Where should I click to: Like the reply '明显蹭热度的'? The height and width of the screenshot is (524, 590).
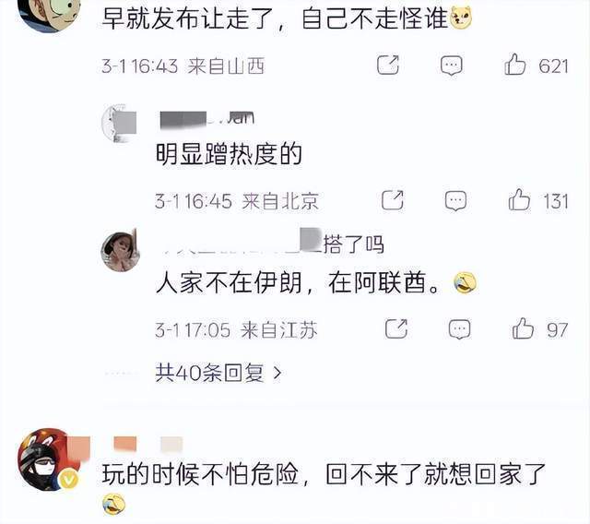coord(519,199)
